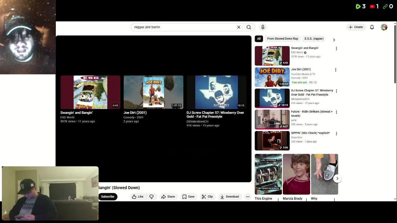397x223 pixels.
Task: Click the Create button
Action: pyautogui.click(x=355, y=27)
